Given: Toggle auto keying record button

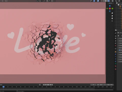Looking at the screenshot, I should 40,85.
